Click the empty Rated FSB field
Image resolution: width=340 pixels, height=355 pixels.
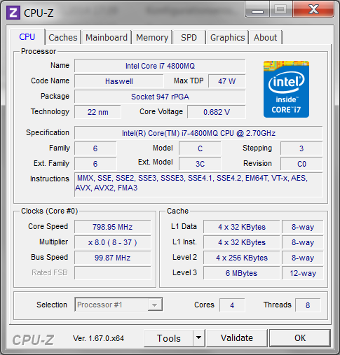click(113, 273)
